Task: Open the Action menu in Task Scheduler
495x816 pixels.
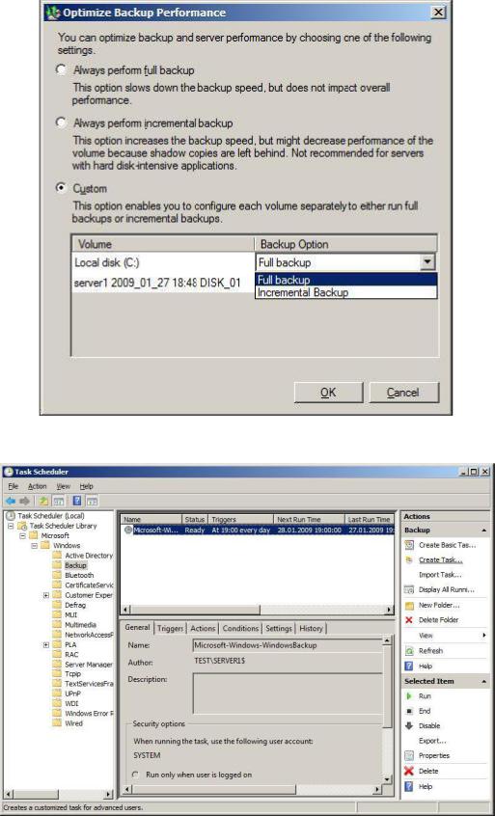Action: pos(37,486)
